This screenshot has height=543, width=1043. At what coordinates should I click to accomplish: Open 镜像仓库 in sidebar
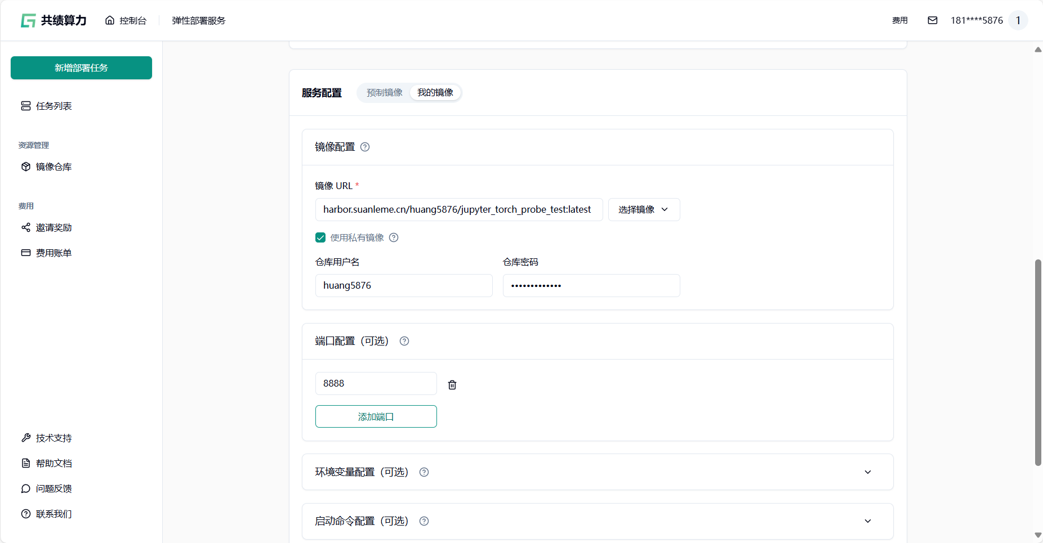[54, 167]
